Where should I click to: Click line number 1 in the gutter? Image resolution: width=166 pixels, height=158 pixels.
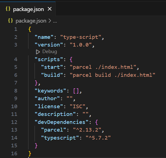coord(16,29)
